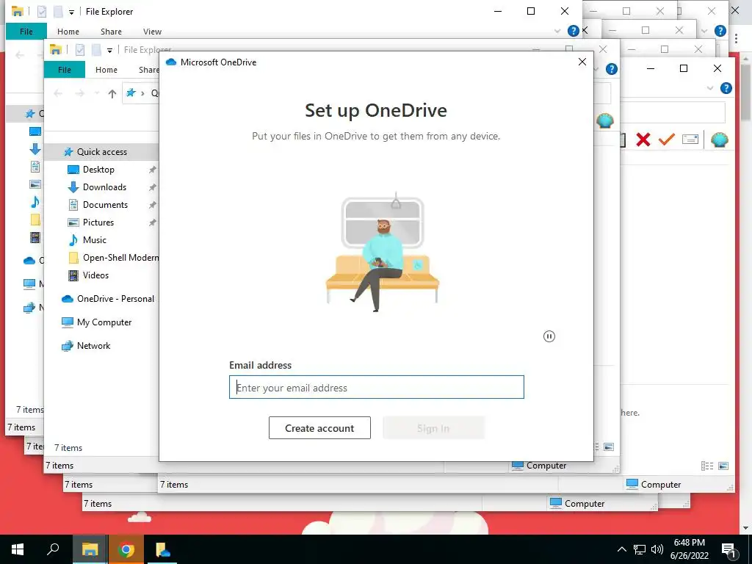
Task: Open Home tab in second File Explorer window
Action: (106, 70)
